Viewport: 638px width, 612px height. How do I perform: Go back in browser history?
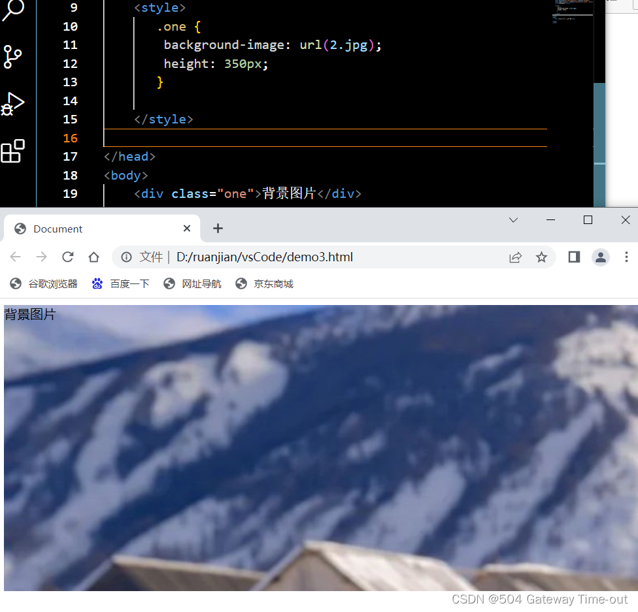16,257
